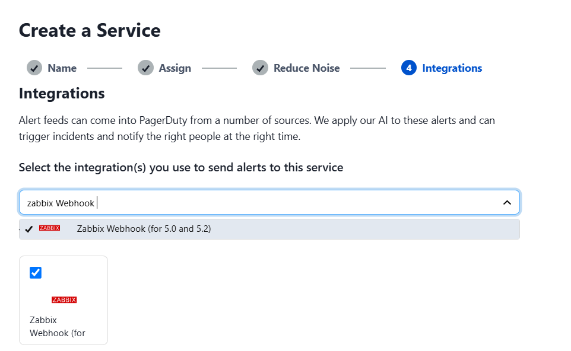
Task: Go to the Reduce Noise step
Action: point(307,68)
